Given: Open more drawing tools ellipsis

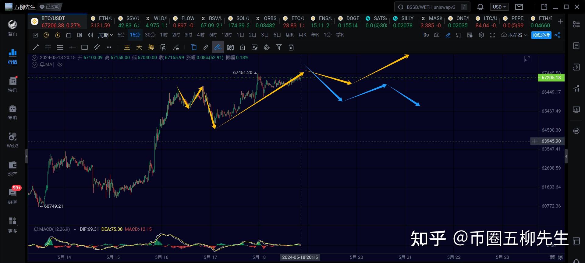Looking at the screenshot, I should coord(109,47).
